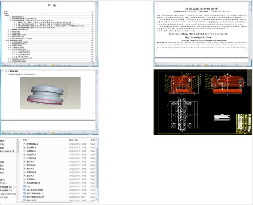Adjust zoom slider in 目录 Word window

coord(84,65)
